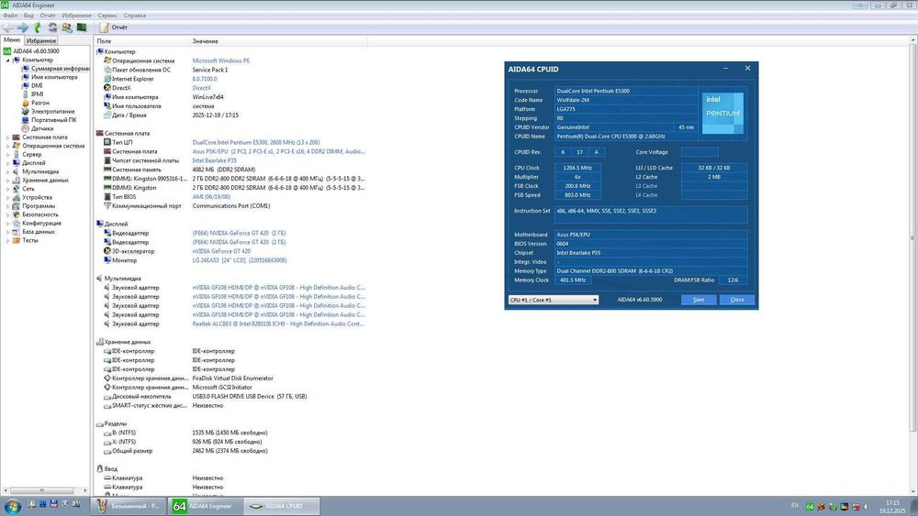The image size is (918, 516).
Task: Click Save in the CPUID window
Action: pyautogui.click(x=699, y=300)
